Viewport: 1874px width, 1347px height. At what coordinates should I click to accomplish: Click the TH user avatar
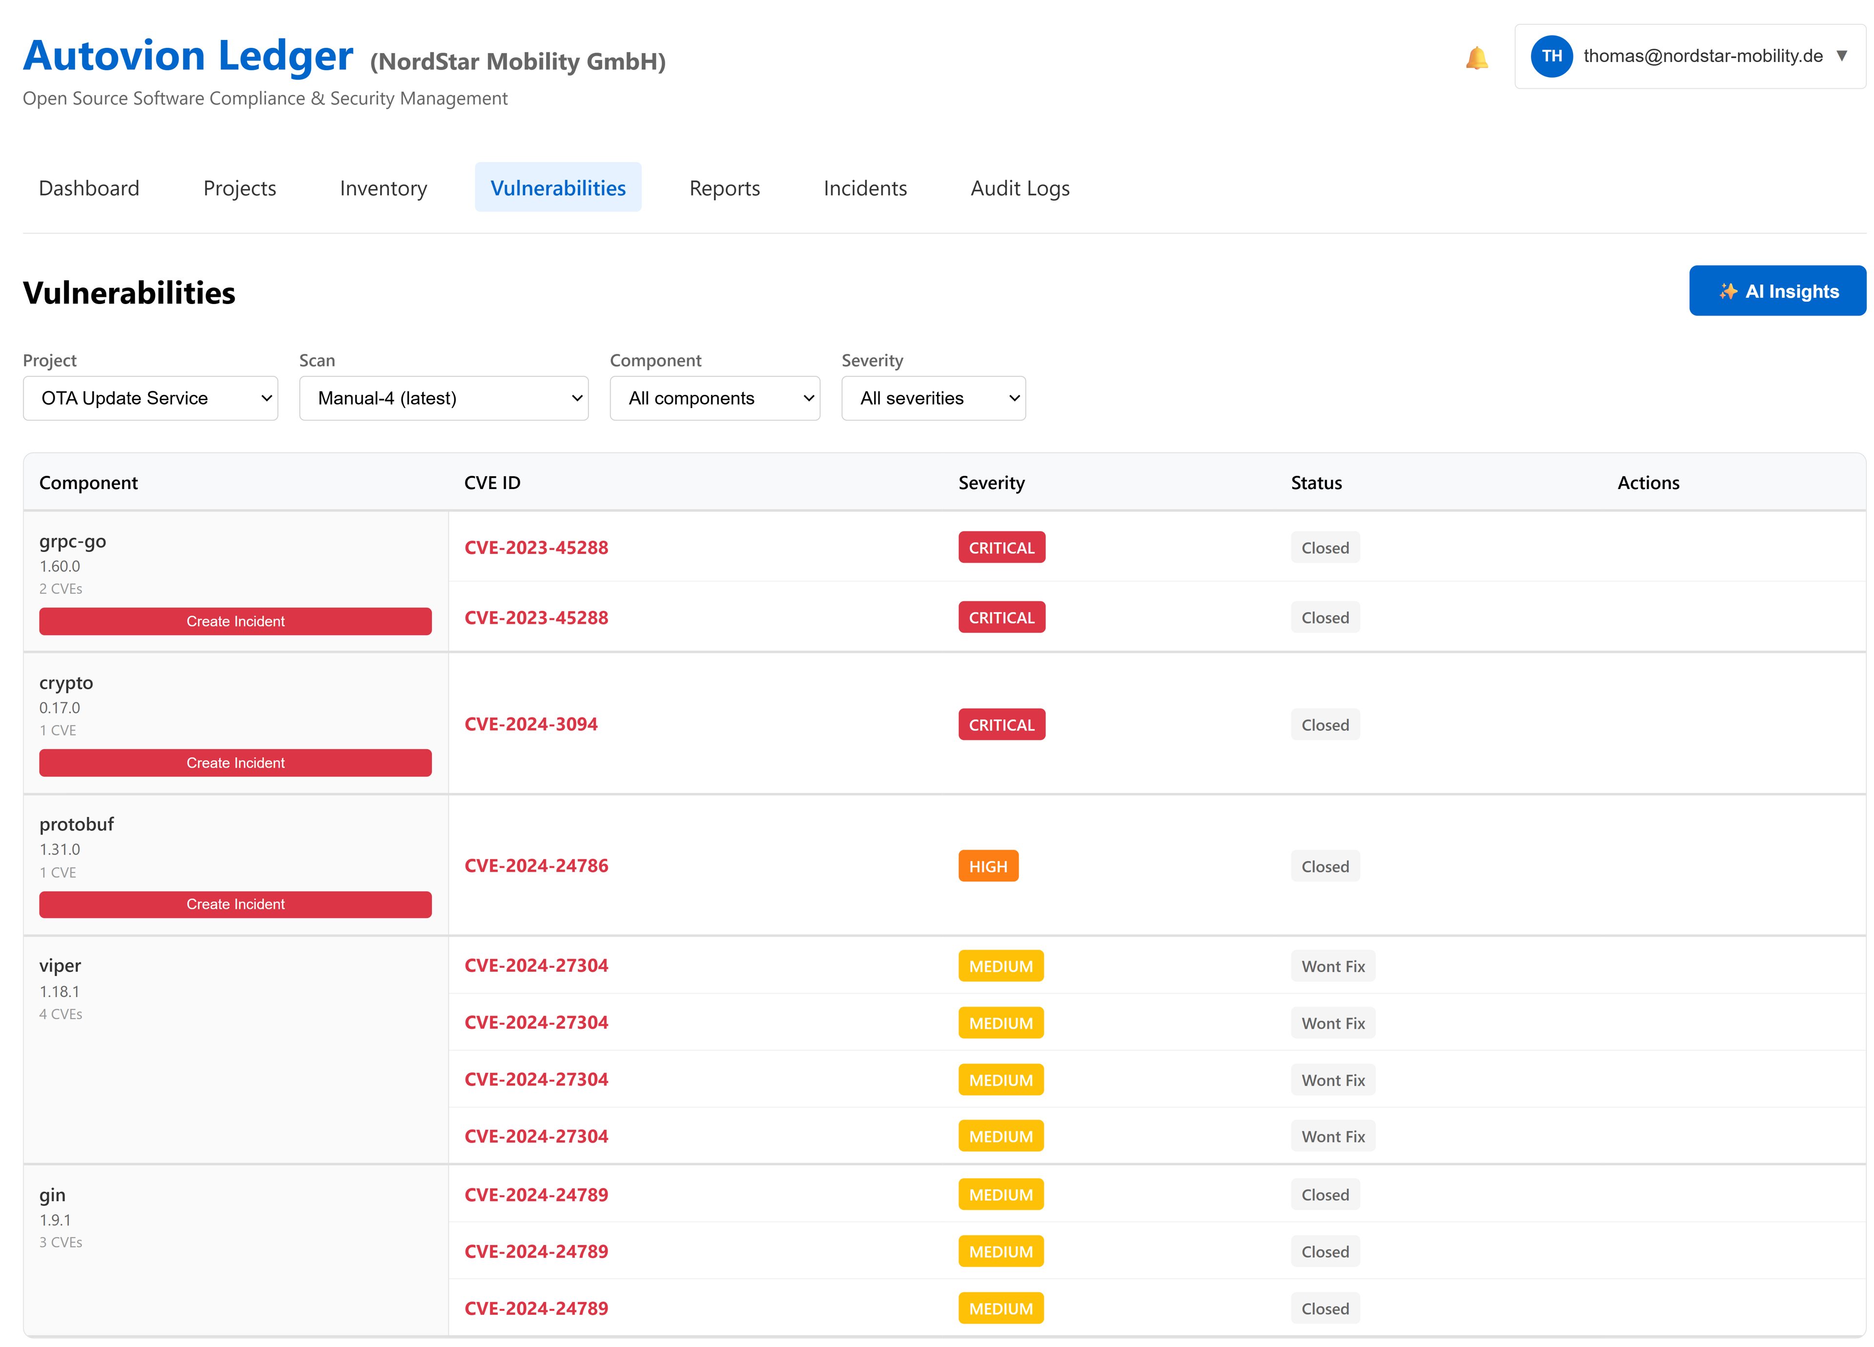click(x=1552, y=56)
